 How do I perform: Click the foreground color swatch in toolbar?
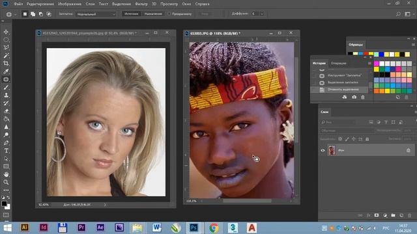pyautogui.click(x=4, y=203)
